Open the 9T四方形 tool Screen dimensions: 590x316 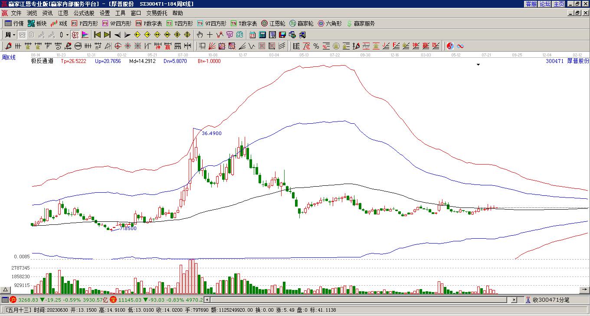pyautogui.click(x=212, y=23)
